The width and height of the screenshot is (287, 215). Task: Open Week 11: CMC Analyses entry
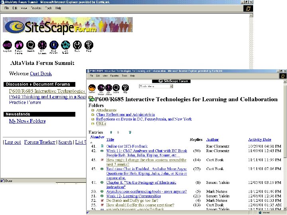click(x=147, y=153)
